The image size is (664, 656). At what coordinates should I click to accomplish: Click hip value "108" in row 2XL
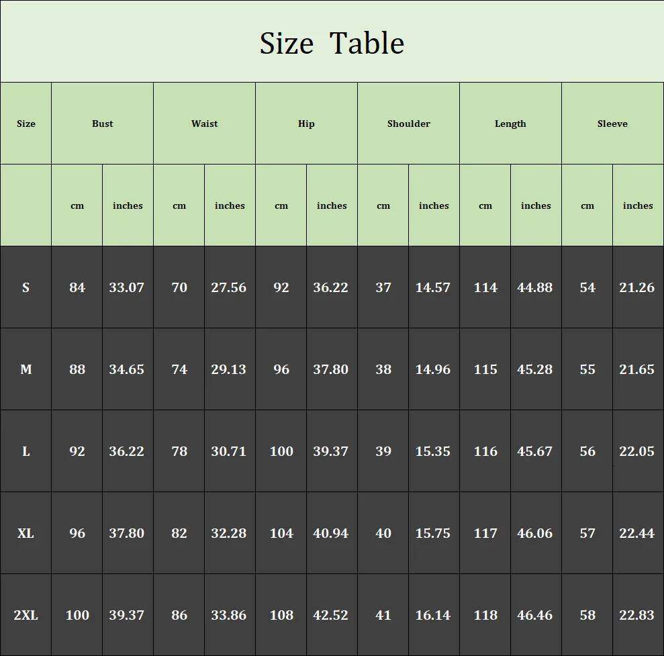[281, 615]
